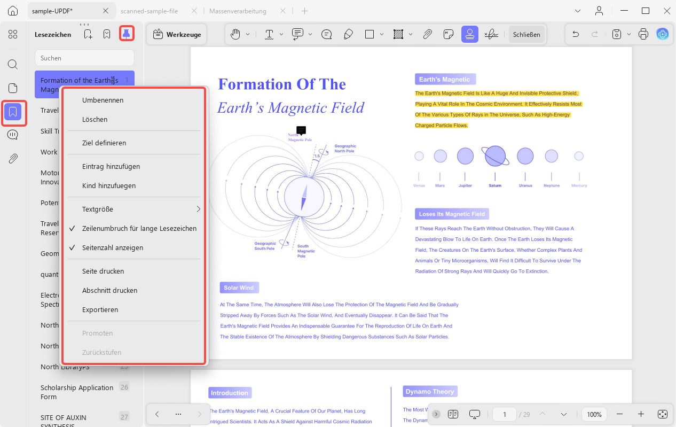Open the zoom level 100% dropdown
Screen dimensions: 676x427
point(594,414)
